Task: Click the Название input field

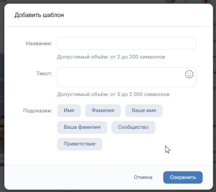Action: pyautogui.click(x=126, y=43)
